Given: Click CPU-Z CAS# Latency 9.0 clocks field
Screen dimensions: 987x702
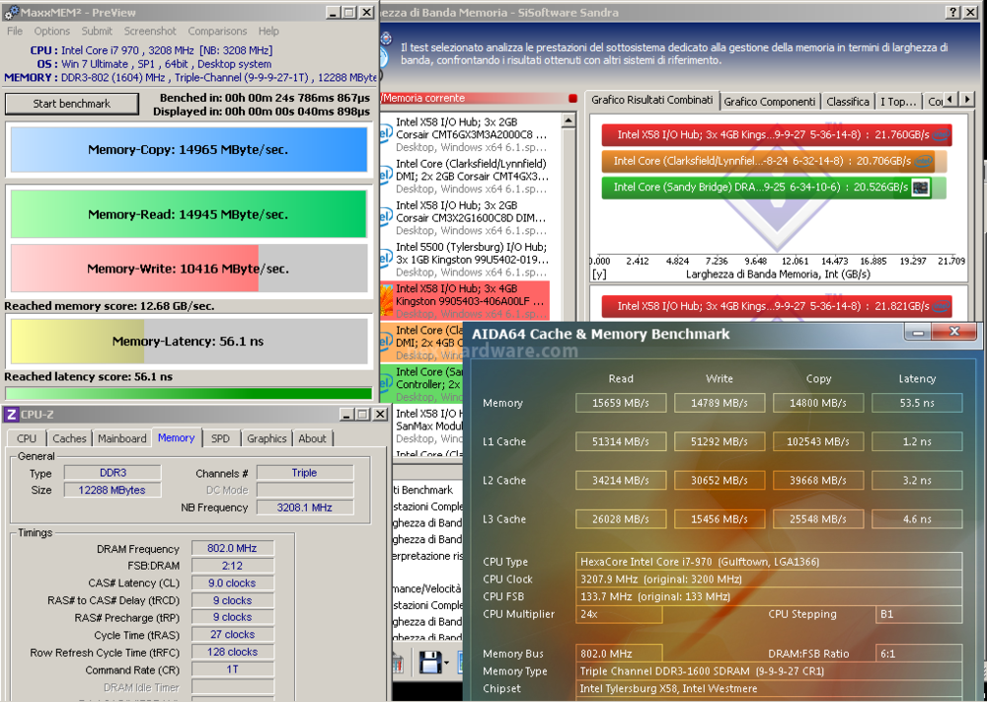Looking at the screenshot, I should pos(232,583).
